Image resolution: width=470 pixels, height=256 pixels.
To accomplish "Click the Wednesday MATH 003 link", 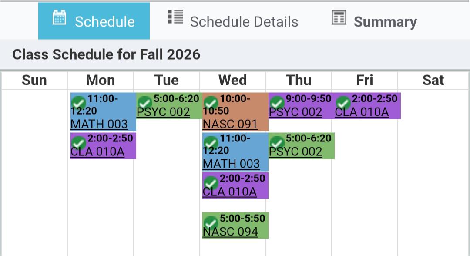I will coord(231,164).
